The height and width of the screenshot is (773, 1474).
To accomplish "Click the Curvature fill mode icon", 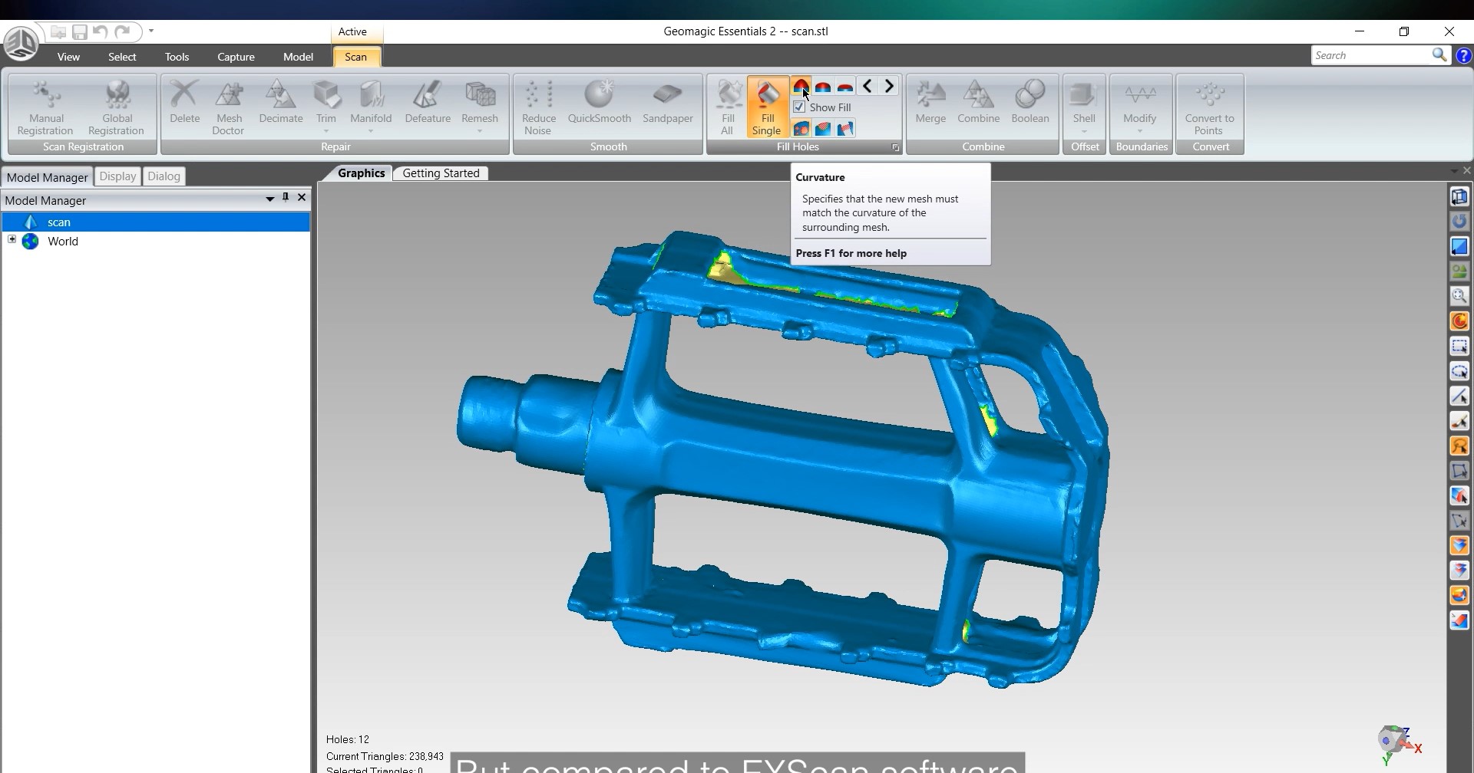I will [801, 87].
